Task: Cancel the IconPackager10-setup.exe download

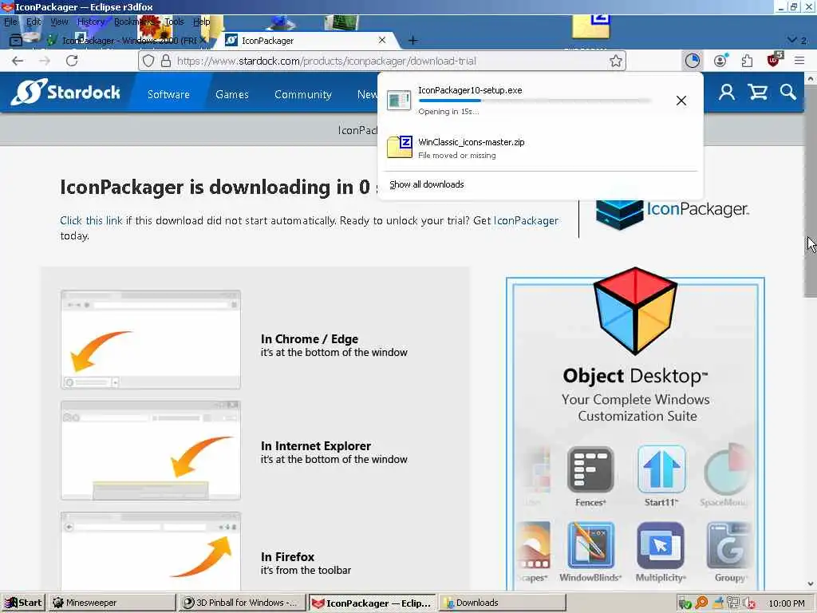Action: 681,101
